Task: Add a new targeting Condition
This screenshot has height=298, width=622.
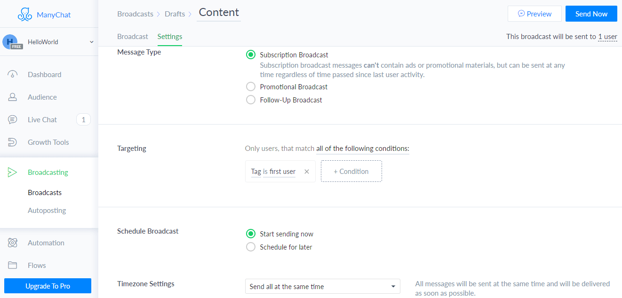Action: pyautogui.click(x=351, y=171)
